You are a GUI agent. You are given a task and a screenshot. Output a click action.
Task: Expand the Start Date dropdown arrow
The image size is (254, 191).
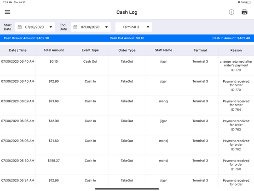click(51, 27)
